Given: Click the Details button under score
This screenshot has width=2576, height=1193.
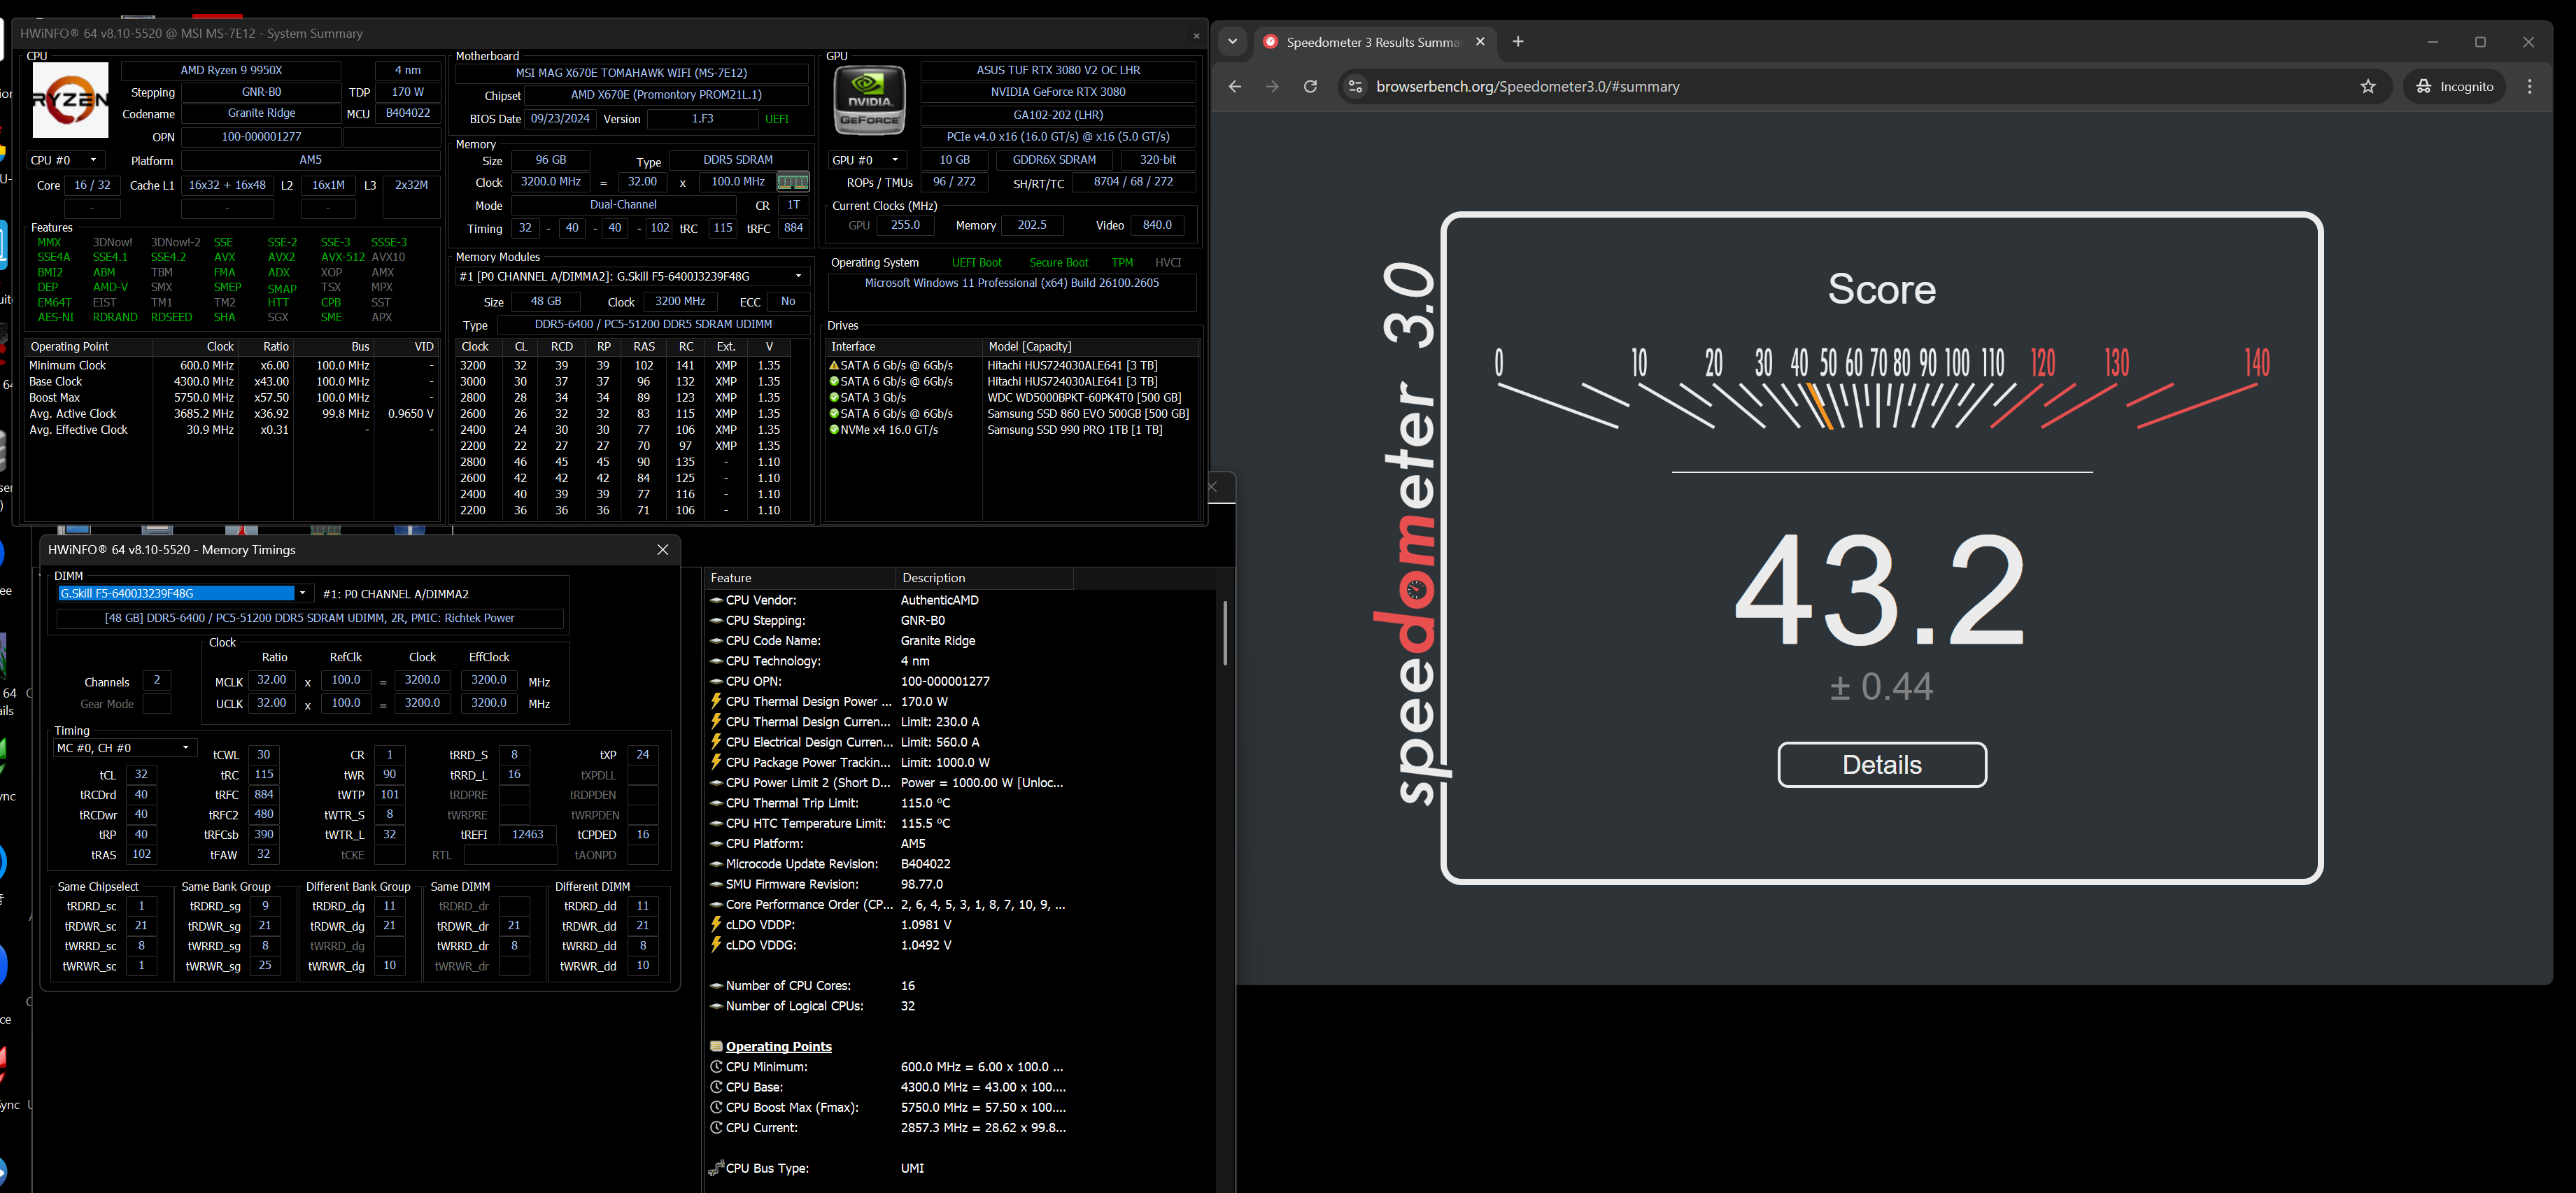Looking at the screenshot, I should tap(1881, 764).
